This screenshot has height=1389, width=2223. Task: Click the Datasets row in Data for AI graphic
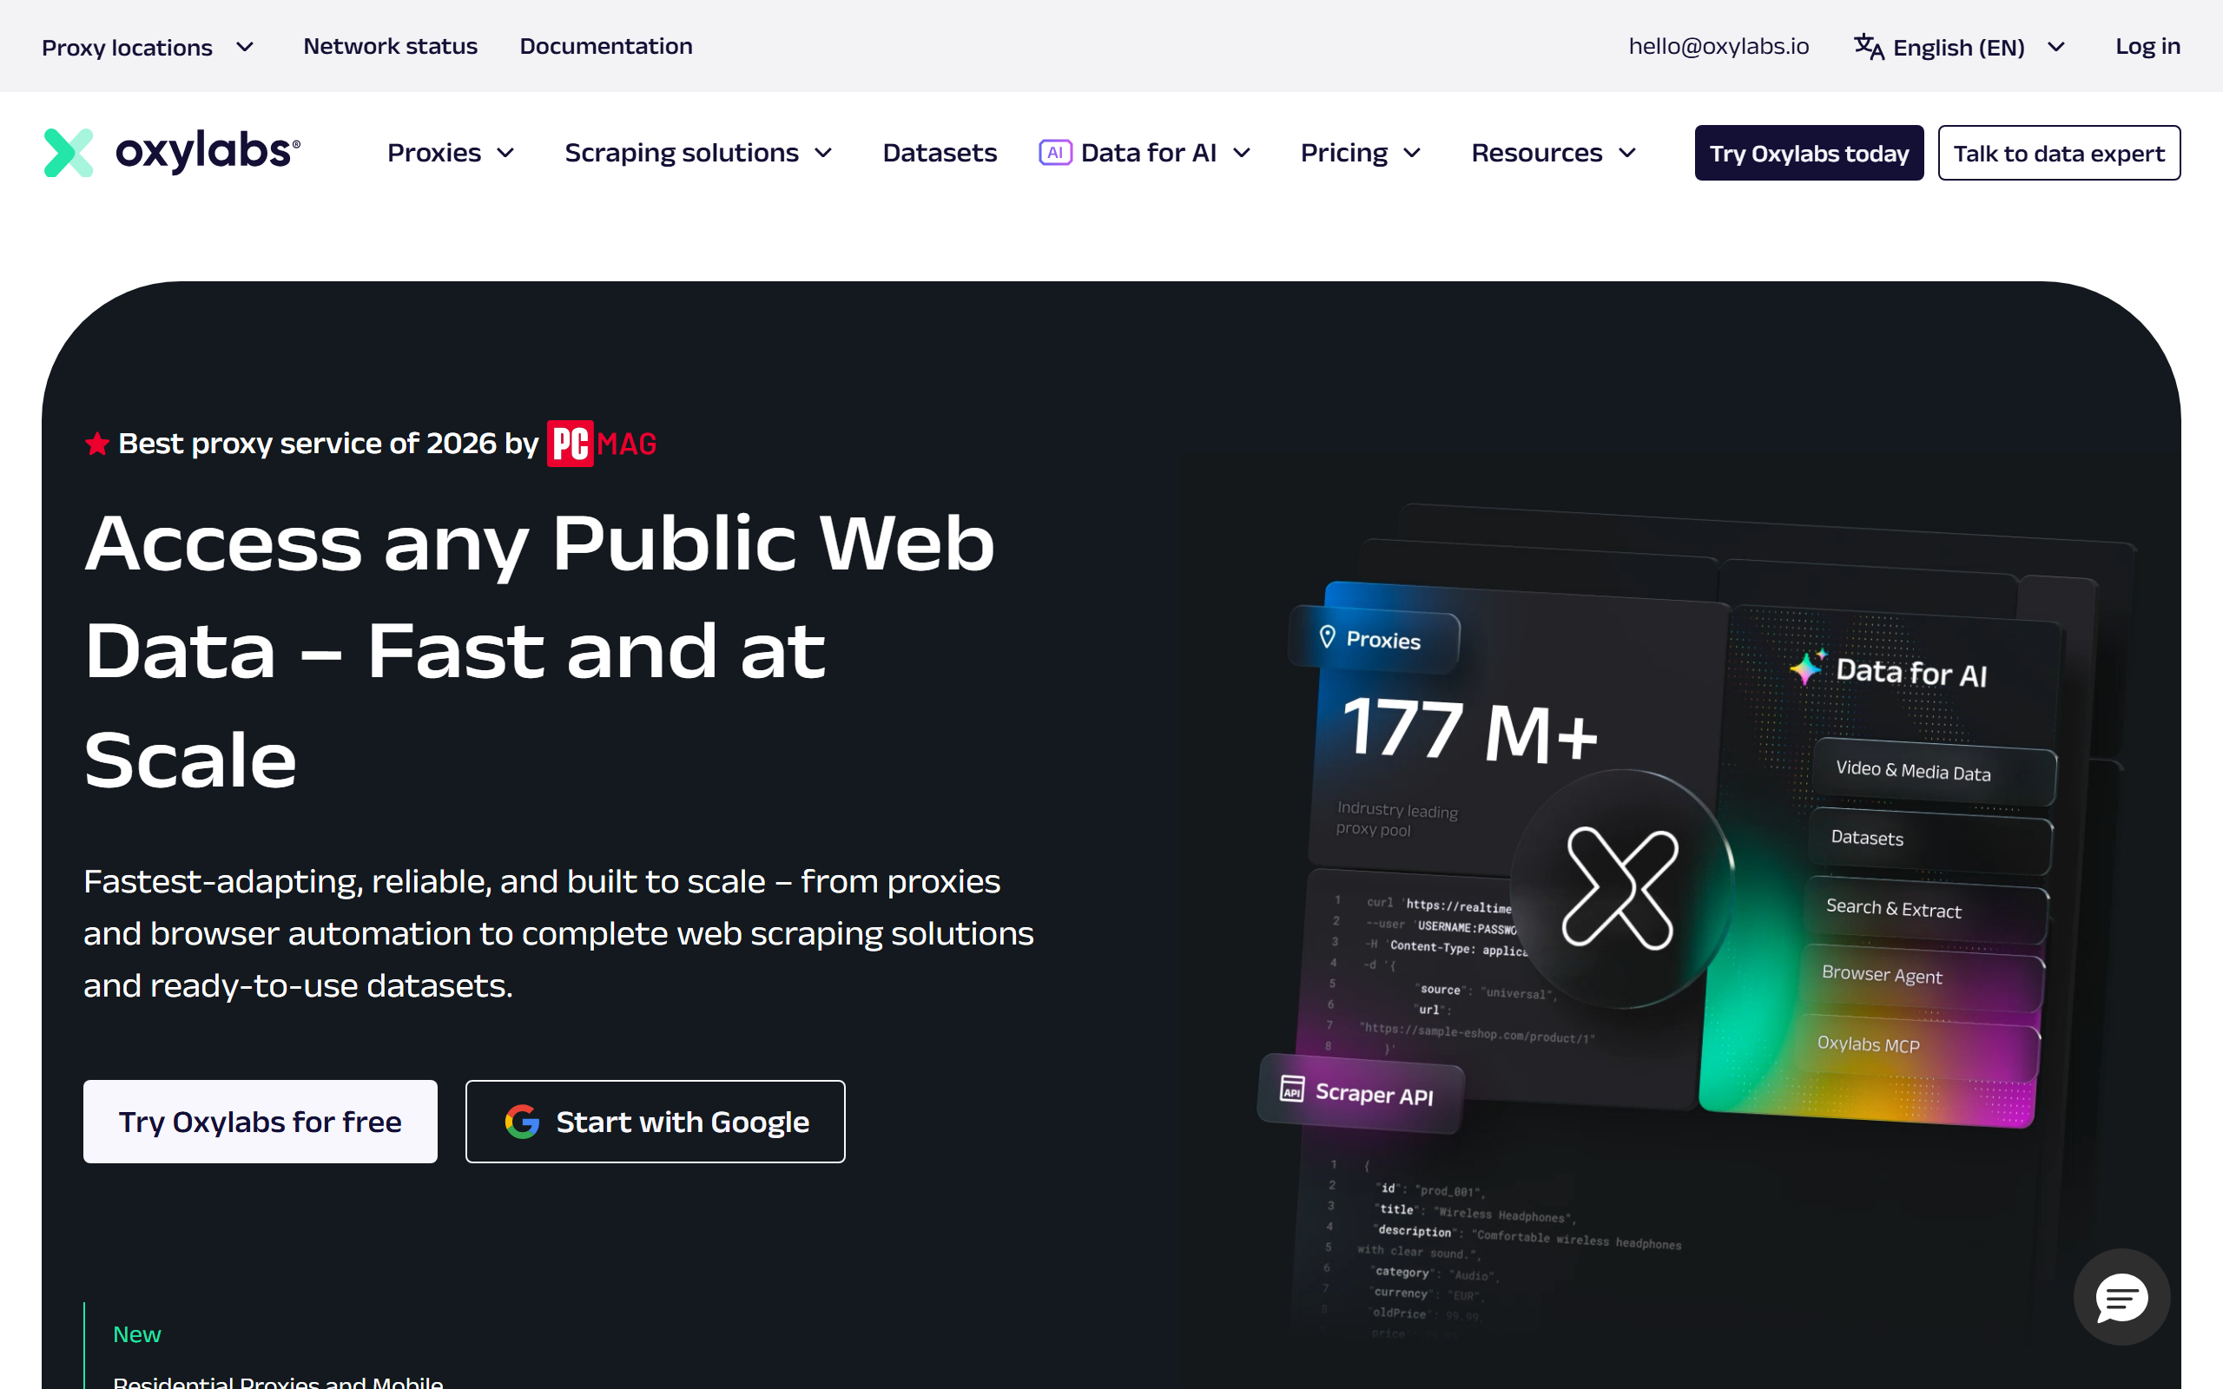(x=1930, y=839)
